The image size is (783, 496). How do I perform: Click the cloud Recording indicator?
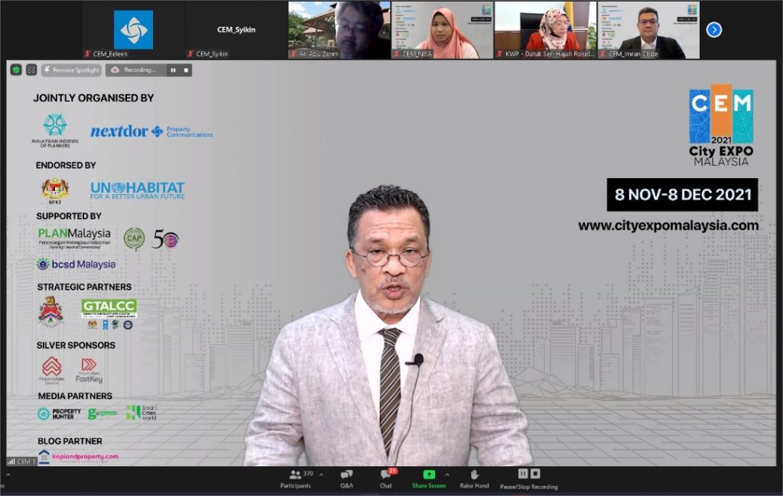[135, 70]
